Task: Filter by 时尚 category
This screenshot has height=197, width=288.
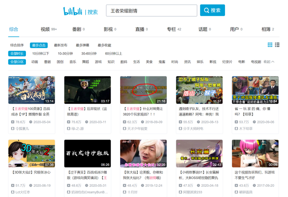Action: [x=175, y=62]
